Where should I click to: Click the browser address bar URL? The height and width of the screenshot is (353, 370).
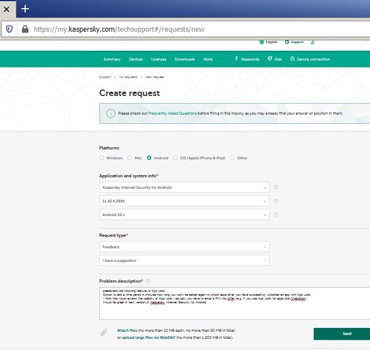[x=119, y=29]
